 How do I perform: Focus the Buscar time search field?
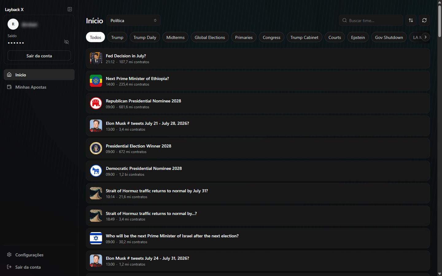click(x=371, y=21)
